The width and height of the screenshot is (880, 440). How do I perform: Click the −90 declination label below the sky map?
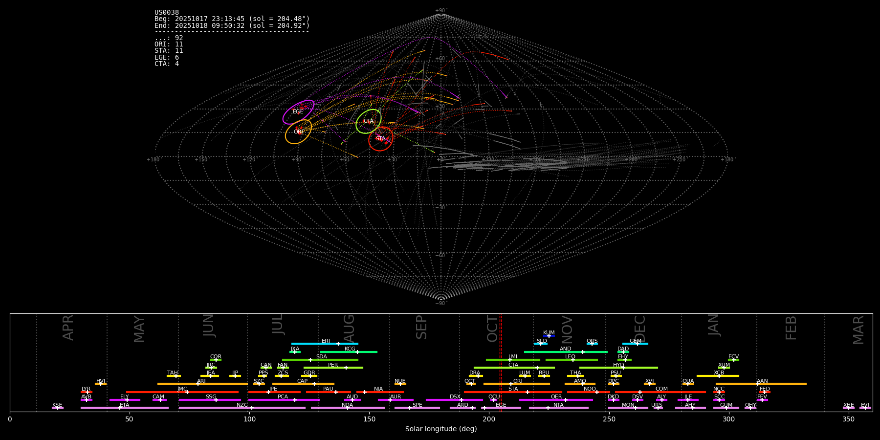(441, 304)
